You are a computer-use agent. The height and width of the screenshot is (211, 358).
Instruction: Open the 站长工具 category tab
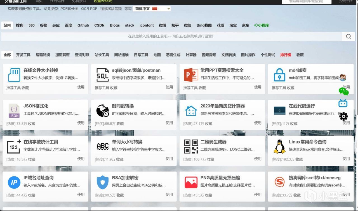102,55
